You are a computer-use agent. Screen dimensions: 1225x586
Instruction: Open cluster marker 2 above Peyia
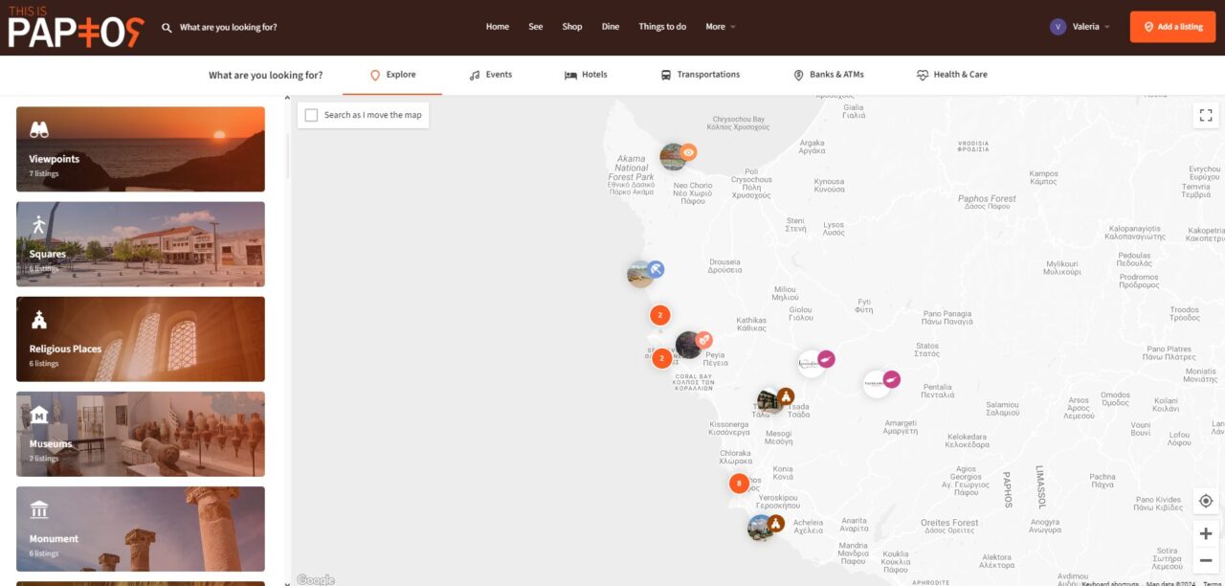[x=659, y=314]
